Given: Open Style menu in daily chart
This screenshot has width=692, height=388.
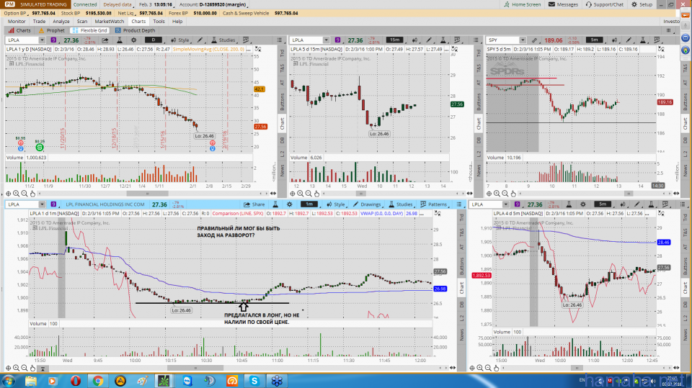Looking at the screenshot, I should [180, 40].
